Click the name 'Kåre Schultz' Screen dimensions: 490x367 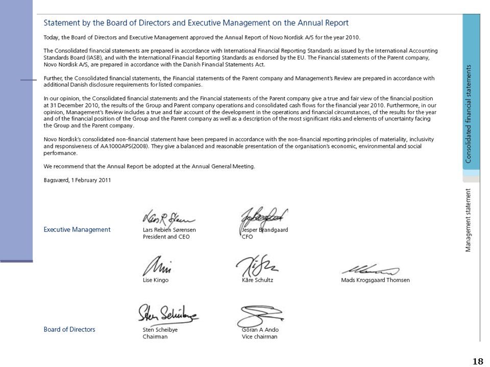pos(257,280)
